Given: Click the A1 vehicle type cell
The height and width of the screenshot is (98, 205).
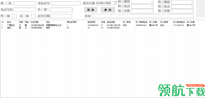Looking at the screenshot, I should 102,28.
